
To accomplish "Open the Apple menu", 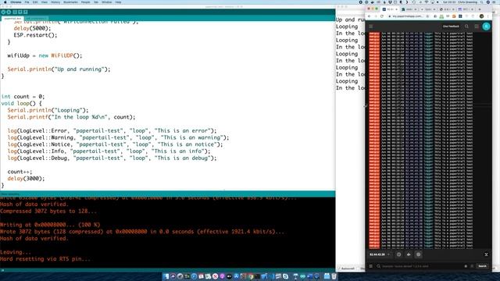I will 5,2.
